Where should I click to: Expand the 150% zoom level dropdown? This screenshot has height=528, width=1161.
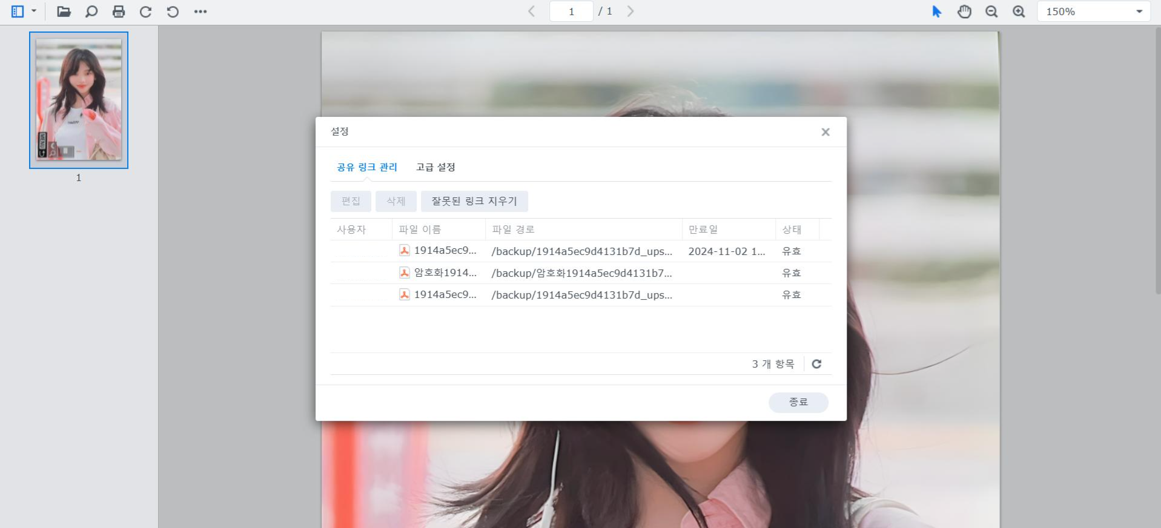pos(1139,12)
